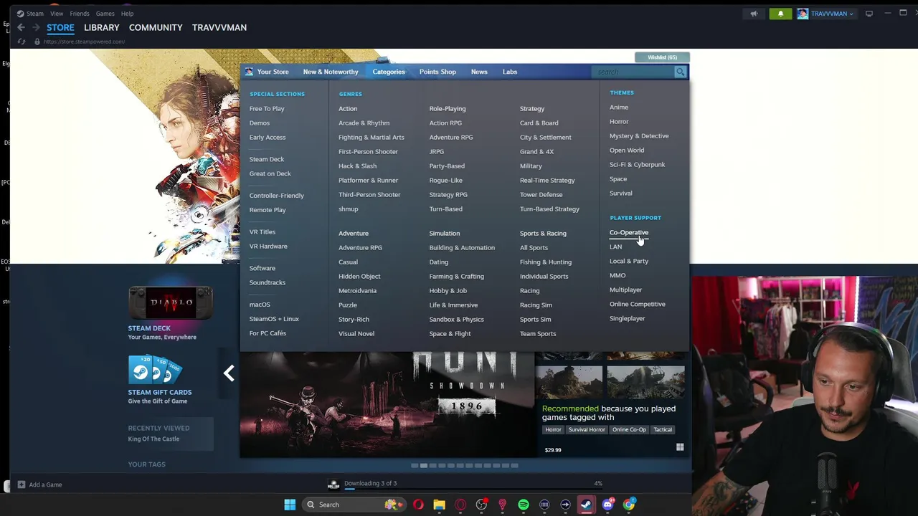Click the big picture mode monitor icon
The height and width of the screenshot is (516, 918).
(869, 14)
